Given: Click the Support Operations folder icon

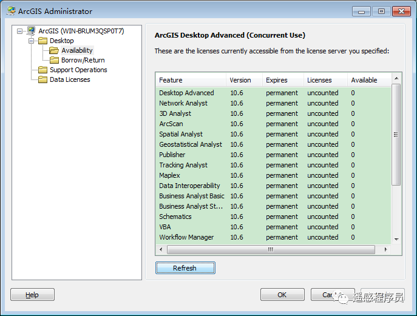Looking at the screenshot, I should pyautogui.click(x=43, y=70).
